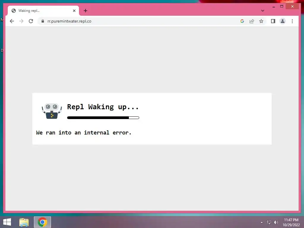Open the Chrome profile avatar menu
Viewport: 304px width, 228px height.
point(283,21)
